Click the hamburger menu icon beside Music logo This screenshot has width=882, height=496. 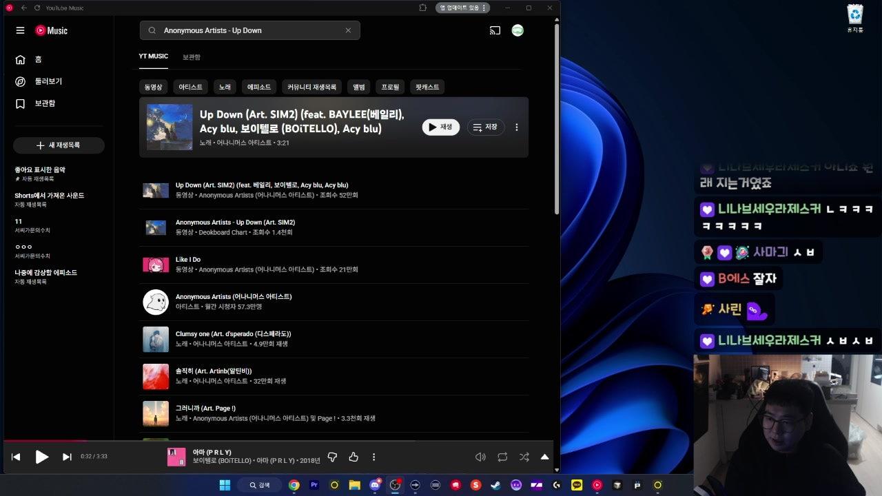click(x=20, y=30)
